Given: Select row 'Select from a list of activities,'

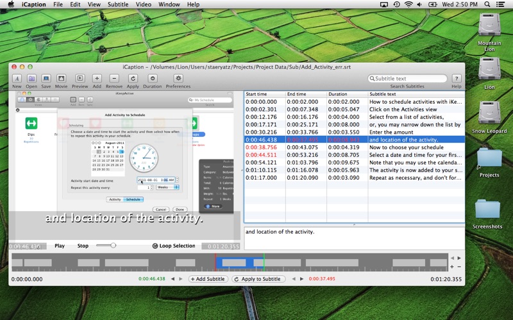Looking at the screenshot, I should click(355, 117).
